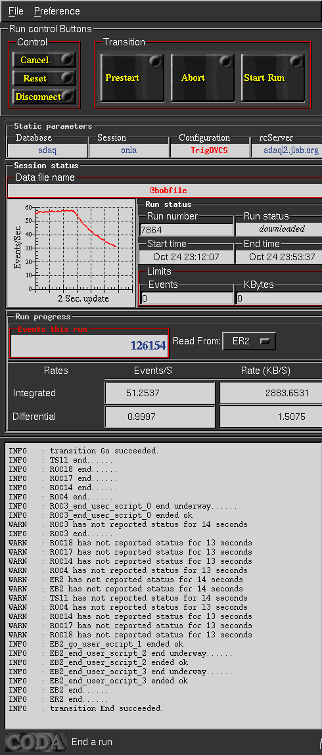Click the indicator light on Start Run button

pyautogui.click(x=296, y=62)
